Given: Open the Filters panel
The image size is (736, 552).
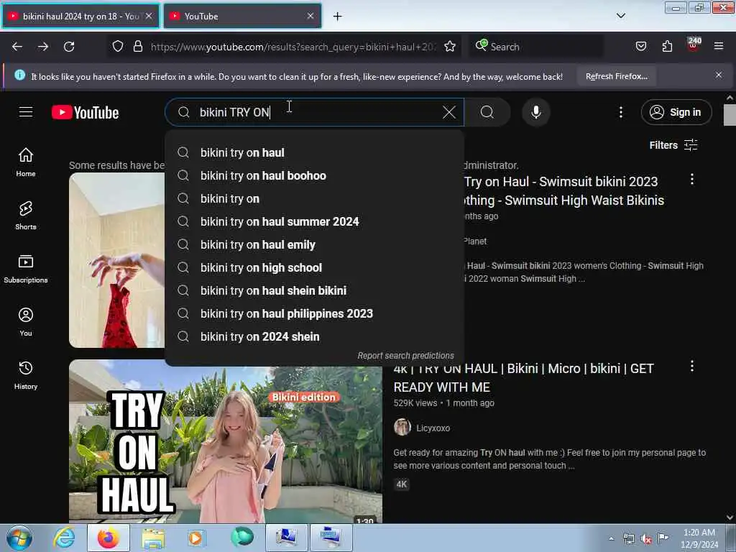Looking at the screenshot, I should tap(673, 145).
